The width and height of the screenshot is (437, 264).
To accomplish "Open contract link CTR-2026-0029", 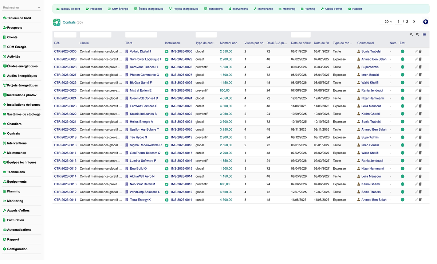I will click(x=65, y=59).
